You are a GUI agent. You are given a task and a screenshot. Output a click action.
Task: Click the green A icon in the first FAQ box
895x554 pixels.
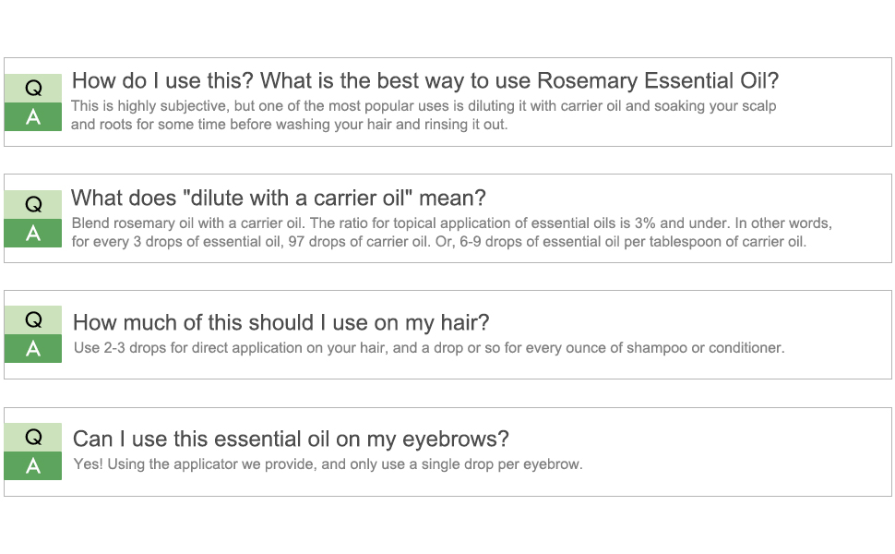point(33,117)
